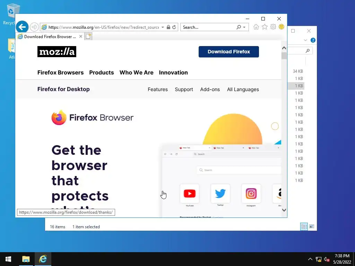Expand the address bar dropdown arrow
The height and width of the screenshot is (266, 355).
click(163, 27)
